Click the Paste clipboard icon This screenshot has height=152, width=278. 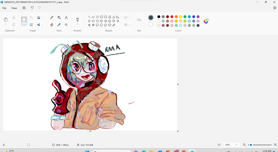(x=6, y=19)
